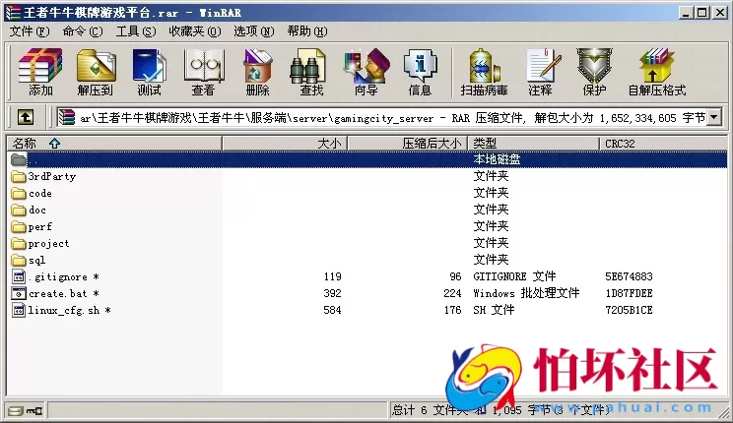Click packed size 96 of .gitignore
The height and width of the screenshot is (423, 733).
pos(455,276)
